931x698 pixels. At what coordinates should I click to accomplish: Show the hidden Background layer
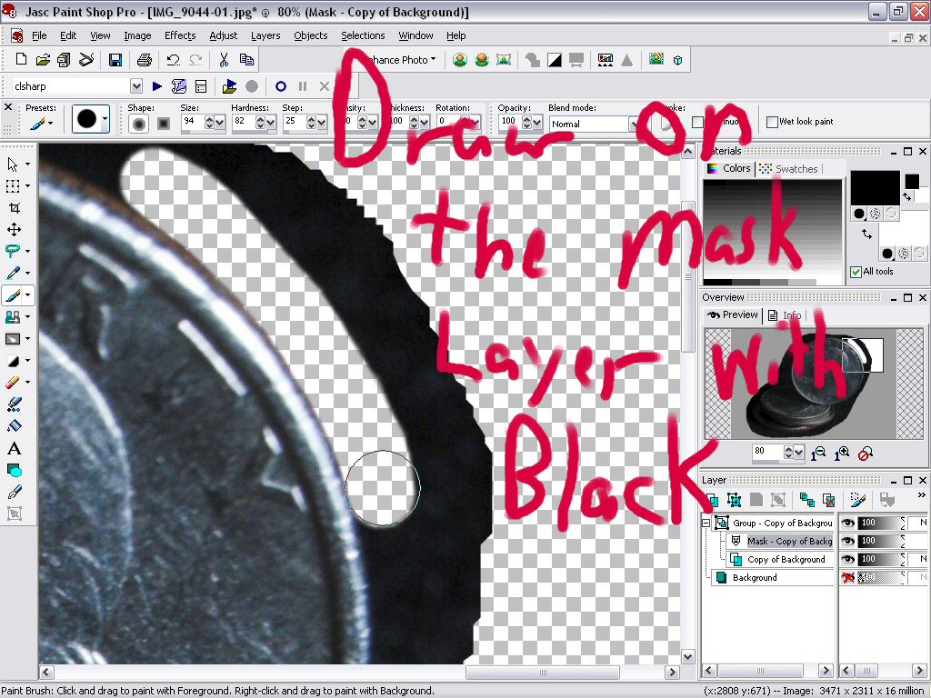point(848,577)
